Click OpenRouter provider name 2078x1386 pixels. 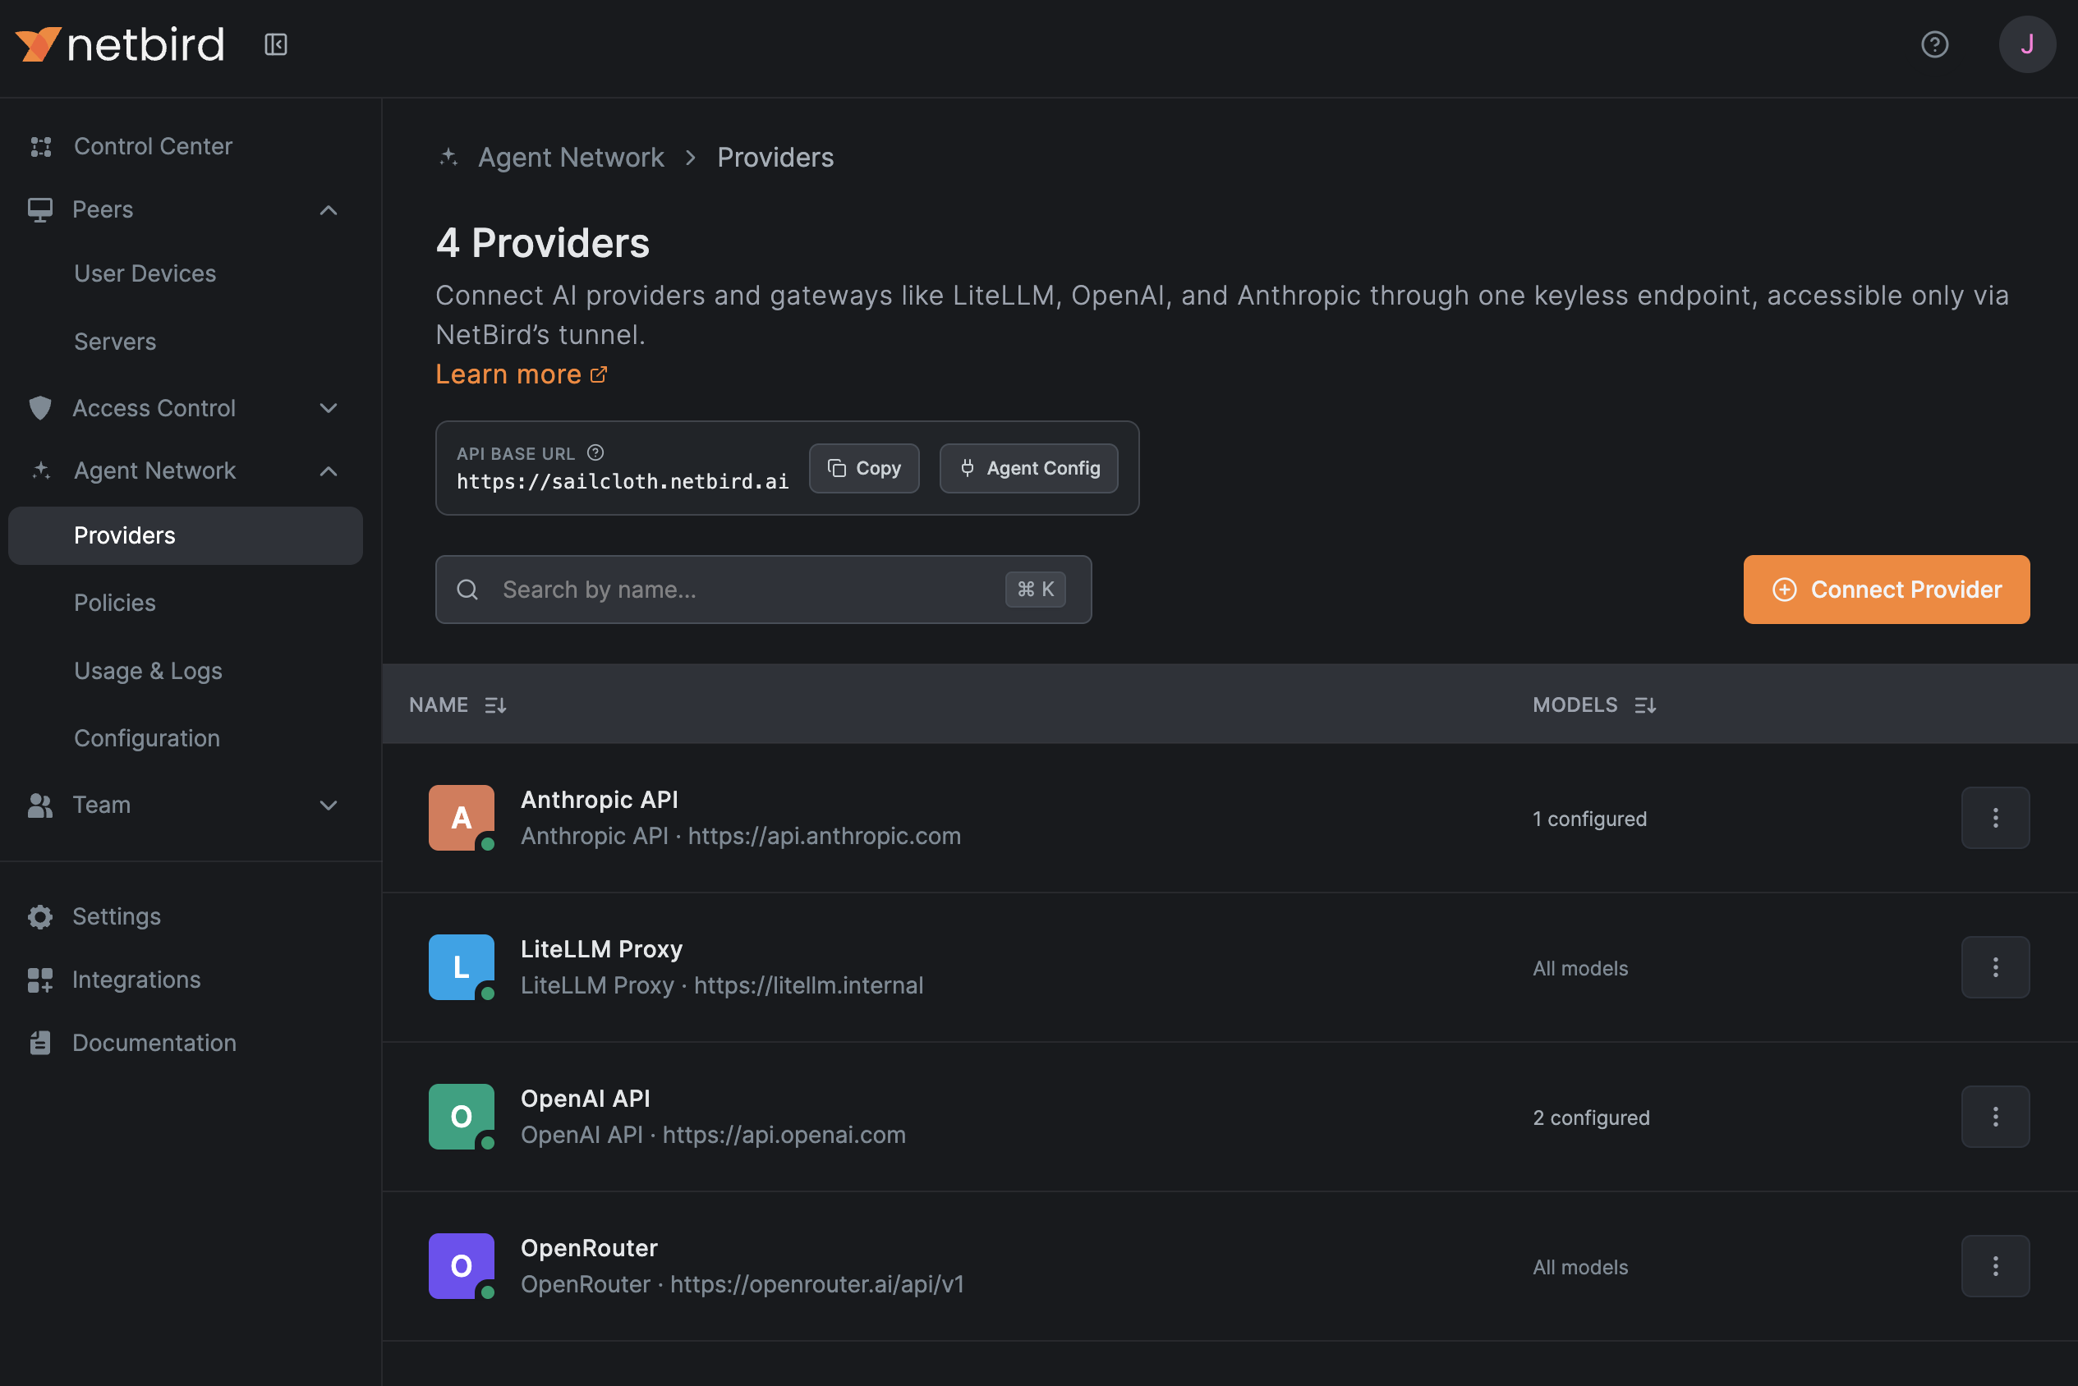tap(590, 1247)
